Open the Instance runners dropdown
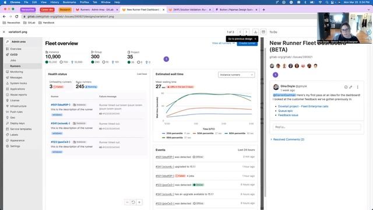373x210 pixels. coord(236,75)
